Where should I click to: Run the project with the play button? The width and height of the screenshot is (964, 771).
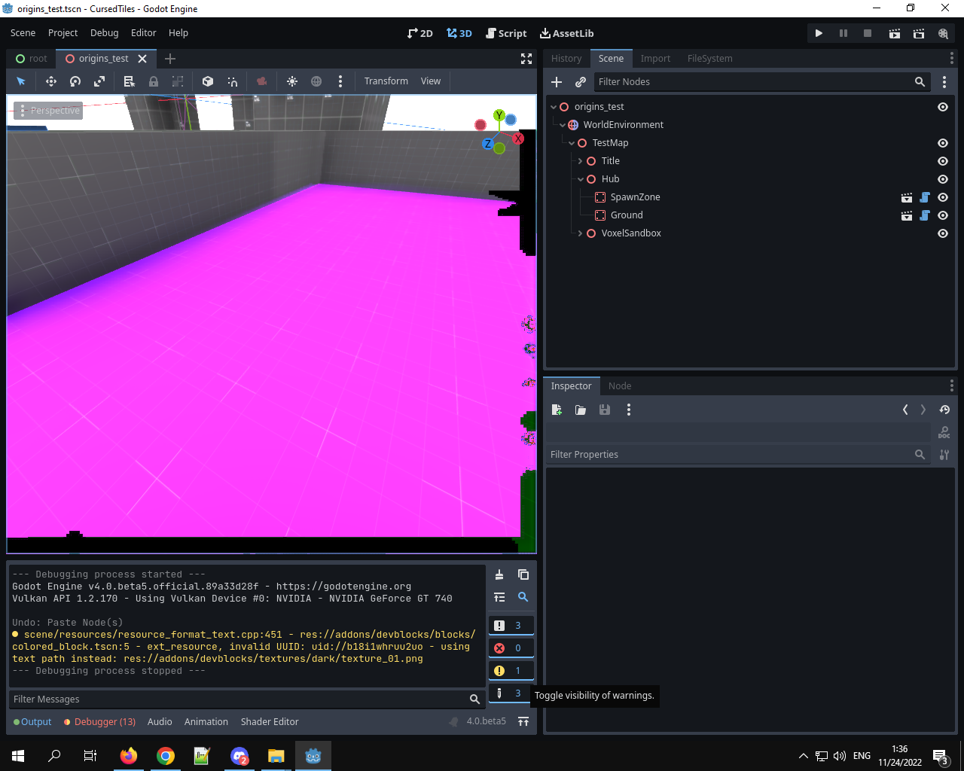(819, 33)
